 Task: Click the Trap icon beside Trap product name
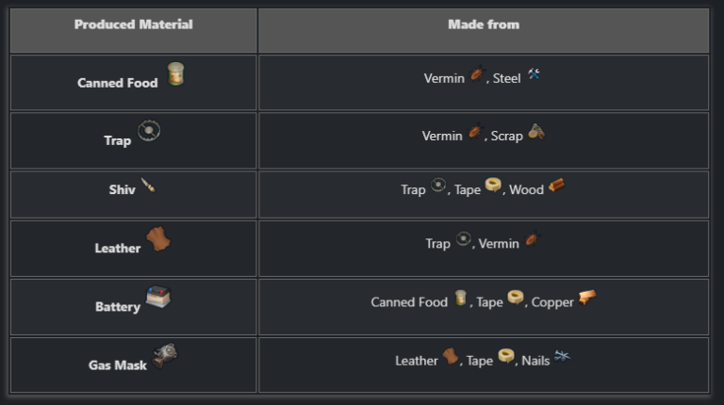coord(149,131)
